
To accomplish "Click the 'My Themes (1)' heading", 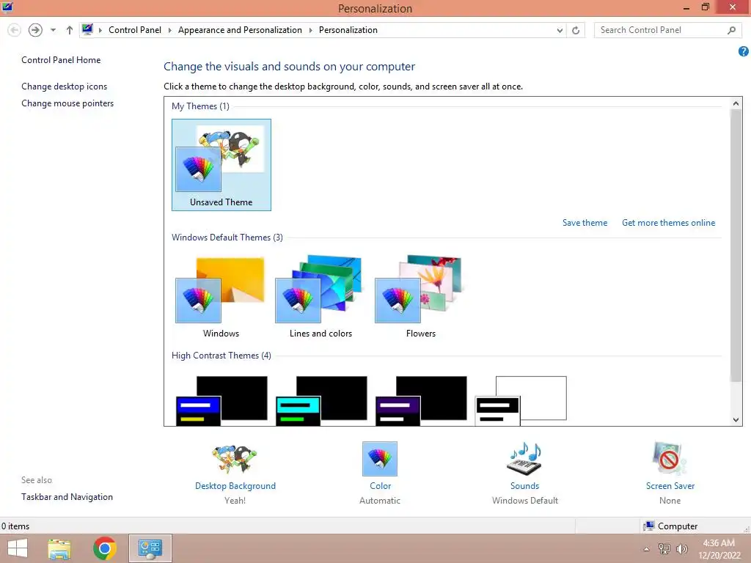I will tap(200, 106).
